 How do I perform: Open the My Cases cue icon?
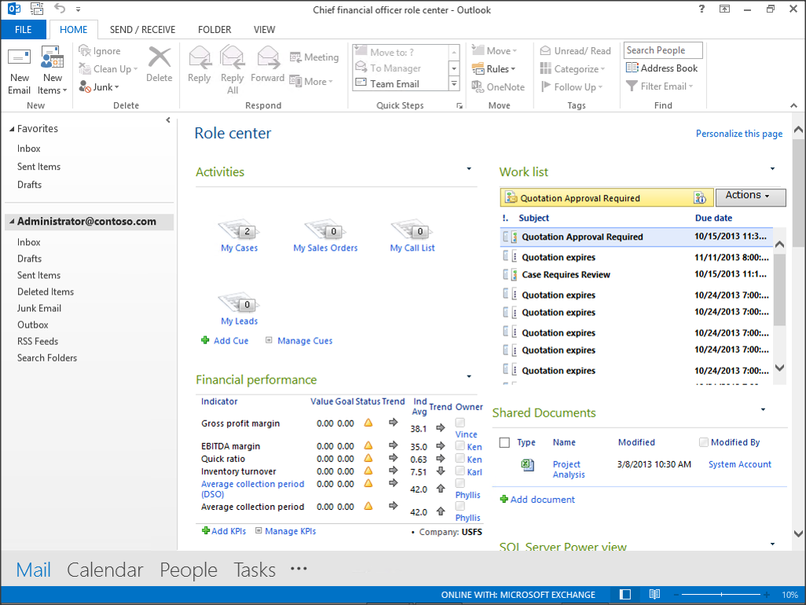239,229
